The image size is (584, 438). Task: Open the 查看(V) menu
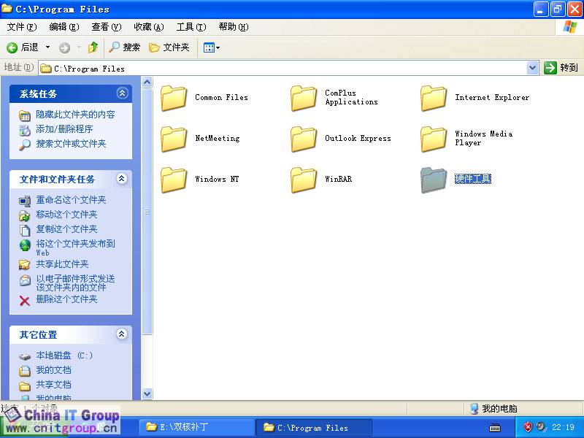[x=107, y=27]
